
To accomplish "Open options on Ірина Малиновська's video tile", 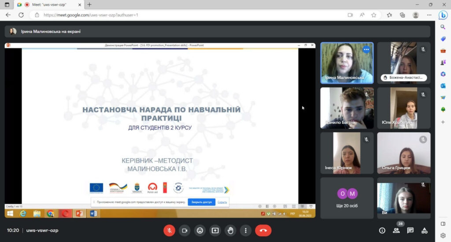I will pos(366,49).
